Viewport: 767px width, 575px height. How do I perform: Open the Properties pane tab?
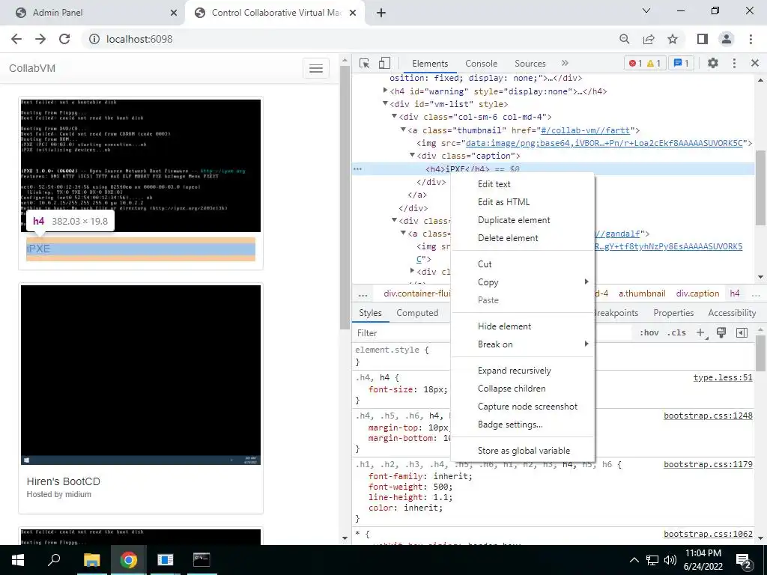click(673, 313)
